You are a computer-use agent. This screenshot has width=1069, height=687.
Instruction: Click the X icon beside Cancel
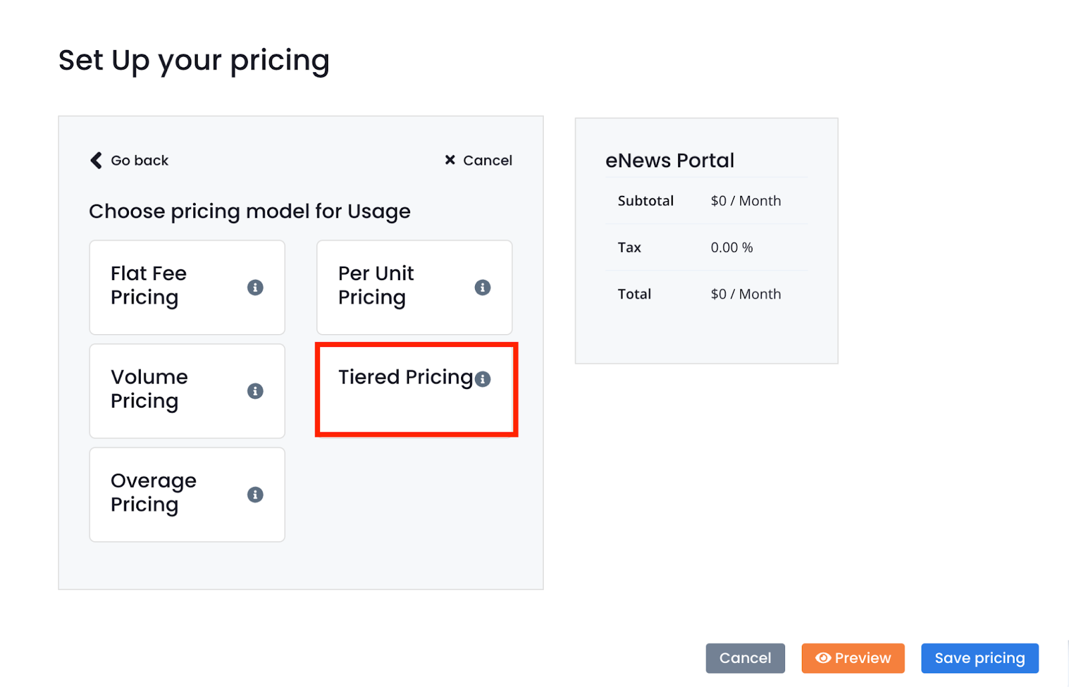pyautogui.click(x=450, y=160)
